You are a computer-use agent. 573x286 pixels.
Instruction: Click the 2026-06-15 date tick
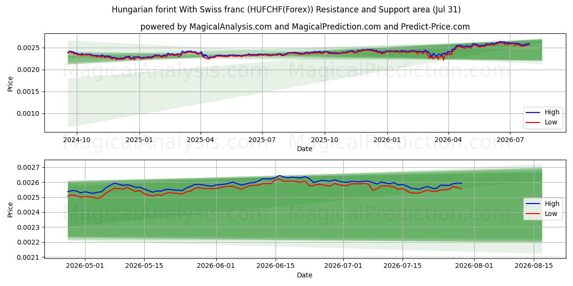pos(276,266)
